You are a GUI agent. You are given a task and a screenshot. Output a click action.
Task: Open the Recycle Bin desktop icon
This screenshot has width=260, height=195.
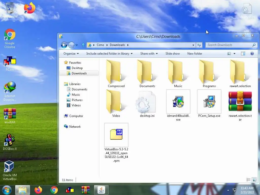coord(10,10)
